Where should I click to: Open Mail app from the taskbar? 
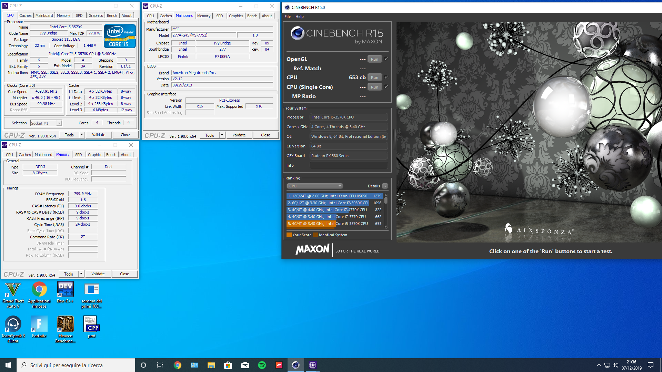click(245, 365)
